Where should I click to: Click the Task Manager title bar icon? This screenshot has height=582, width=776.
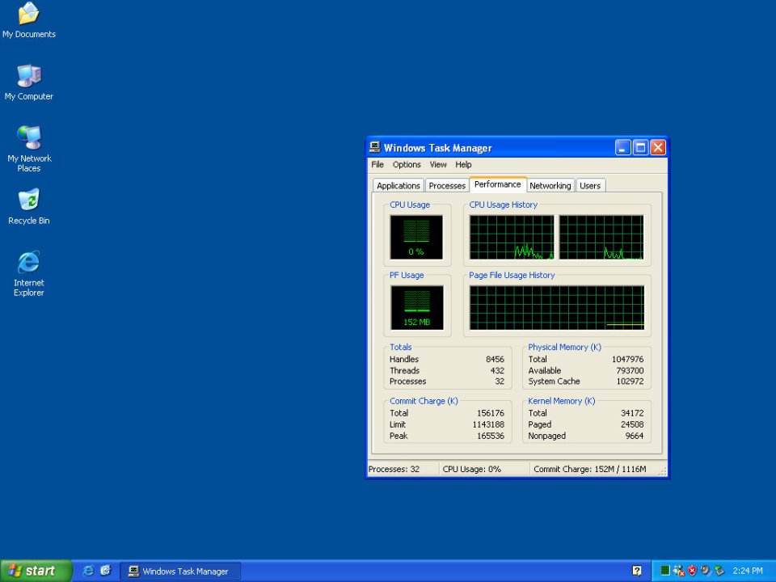coord(375,147)
